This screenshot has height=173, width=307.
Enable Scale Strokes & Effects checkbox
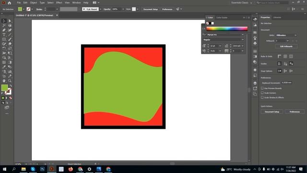pyautogui.click(x=262, y=97)
